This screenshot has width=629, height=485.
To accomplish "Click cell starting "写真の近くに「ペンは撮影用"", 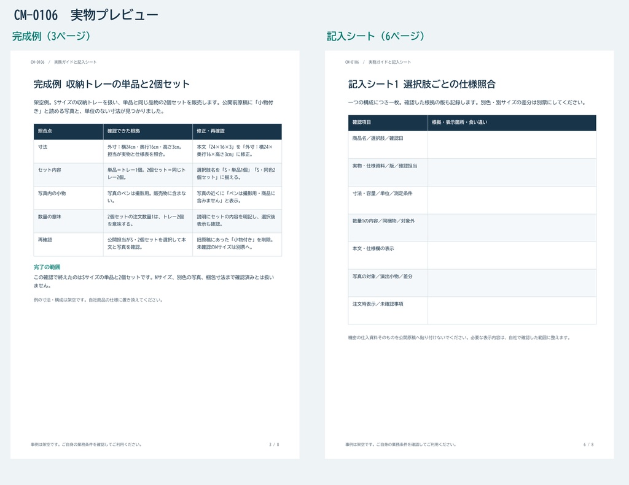I will [237, 197].
